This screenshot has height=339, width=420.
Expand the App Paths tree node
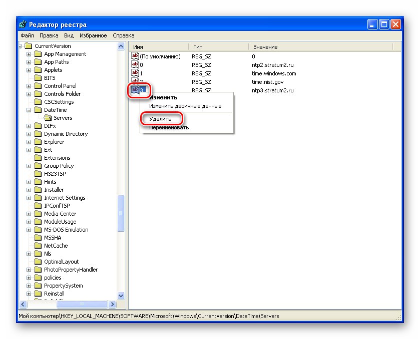(29, 62)
